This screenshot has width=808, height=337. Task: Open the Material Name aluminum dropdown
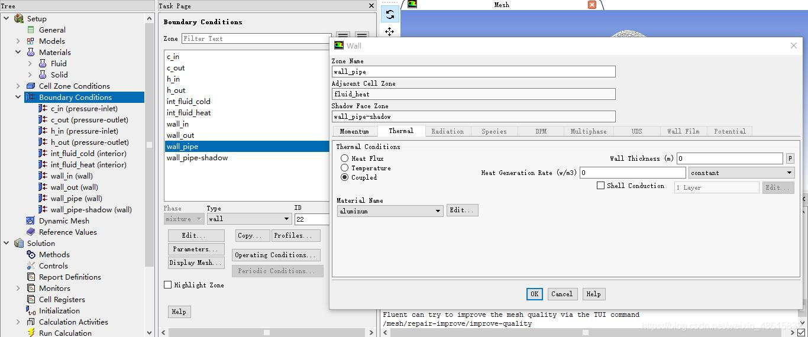click(438, 211)
